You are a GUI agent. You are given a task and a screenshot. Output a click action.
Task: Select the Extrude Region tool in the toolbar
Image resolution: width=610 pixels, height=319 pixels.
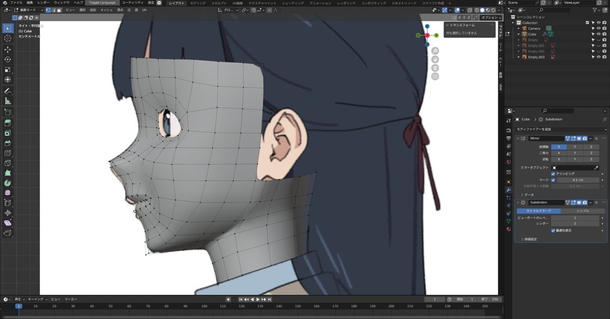pyautogui.click(x=8, y=123)
